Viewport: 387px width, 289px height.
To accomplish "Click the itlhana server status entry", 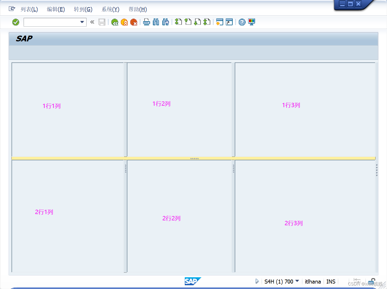I will [313, 282].
